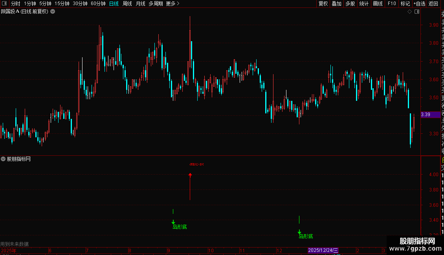The height and width of the screenshot is (255, 444).
Task: Open 多周期 multi-period view
Action: (x=156, y=4)
